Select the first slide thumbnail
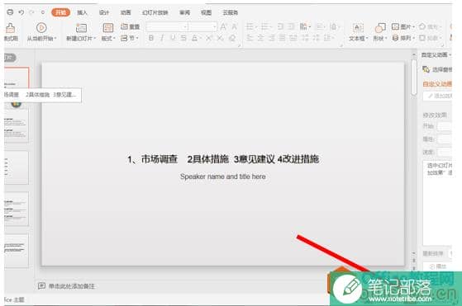Screen dimensions: 462x306 coord(17,78)
